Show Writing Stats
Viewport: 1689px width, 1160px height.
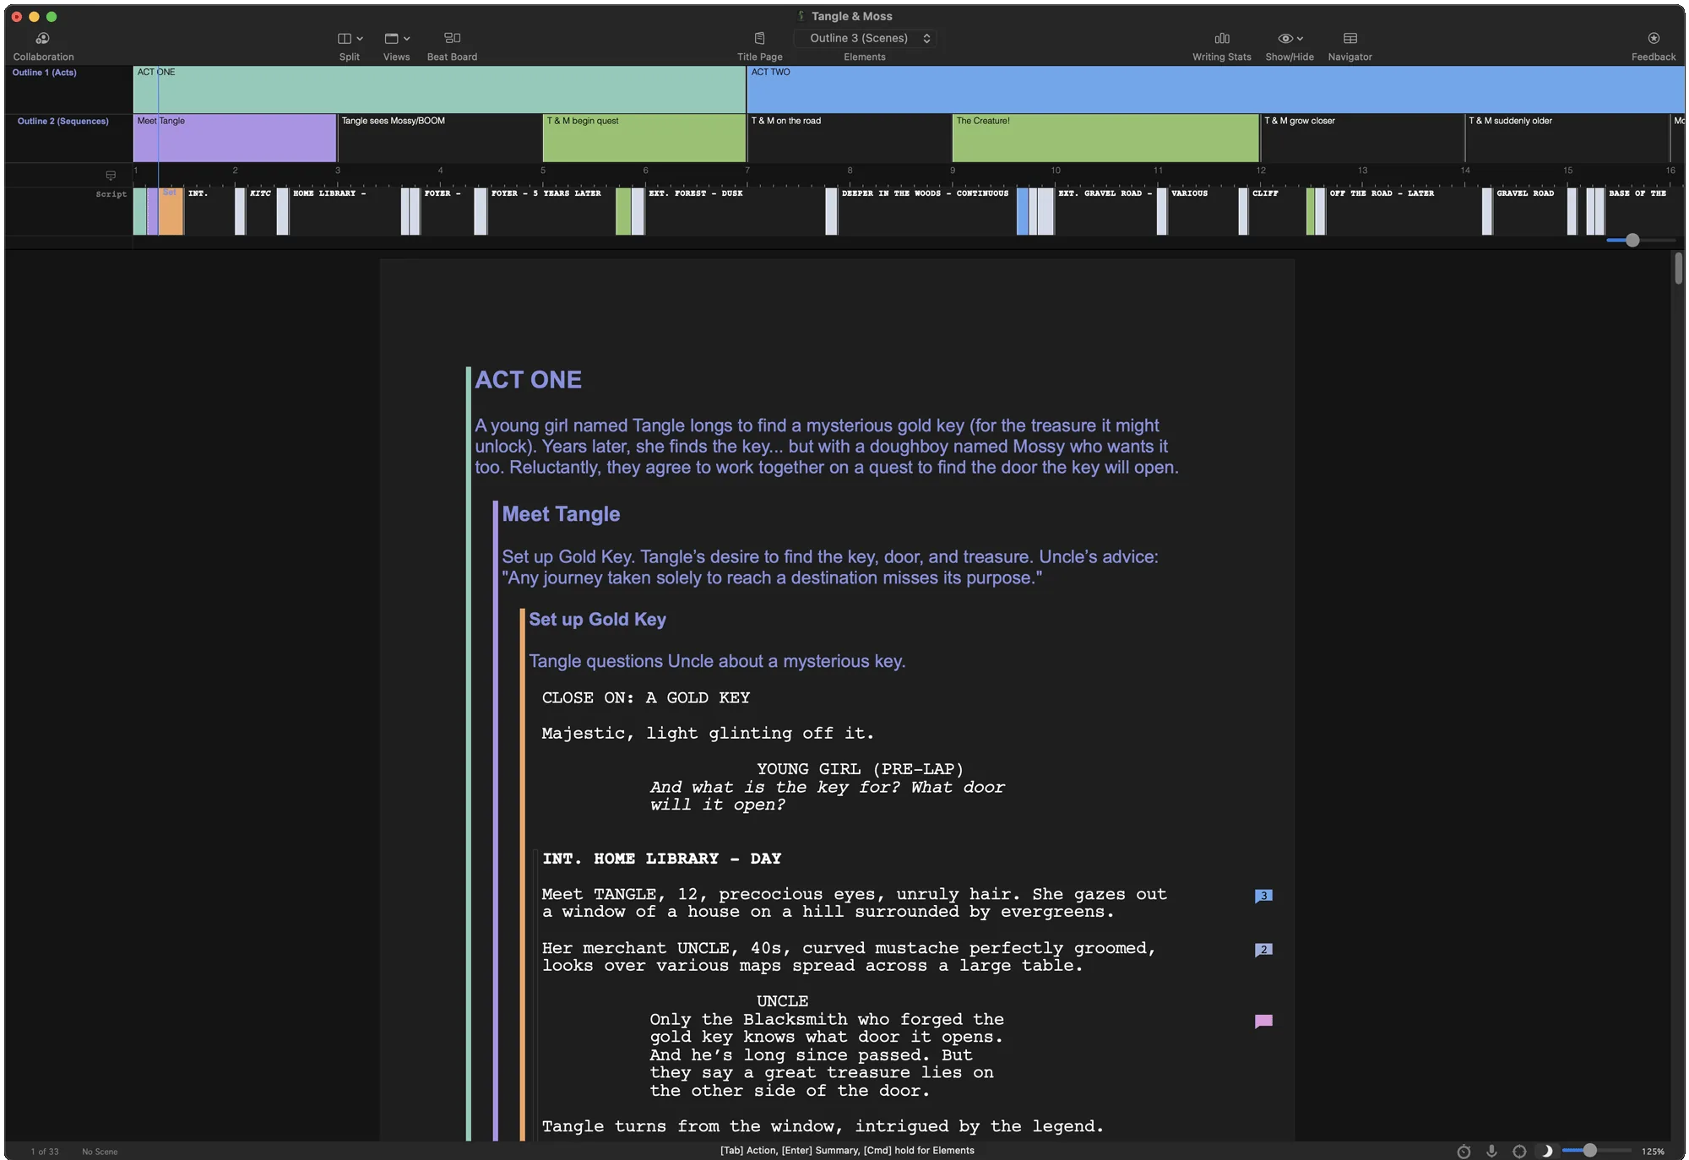click(1221, 46)
